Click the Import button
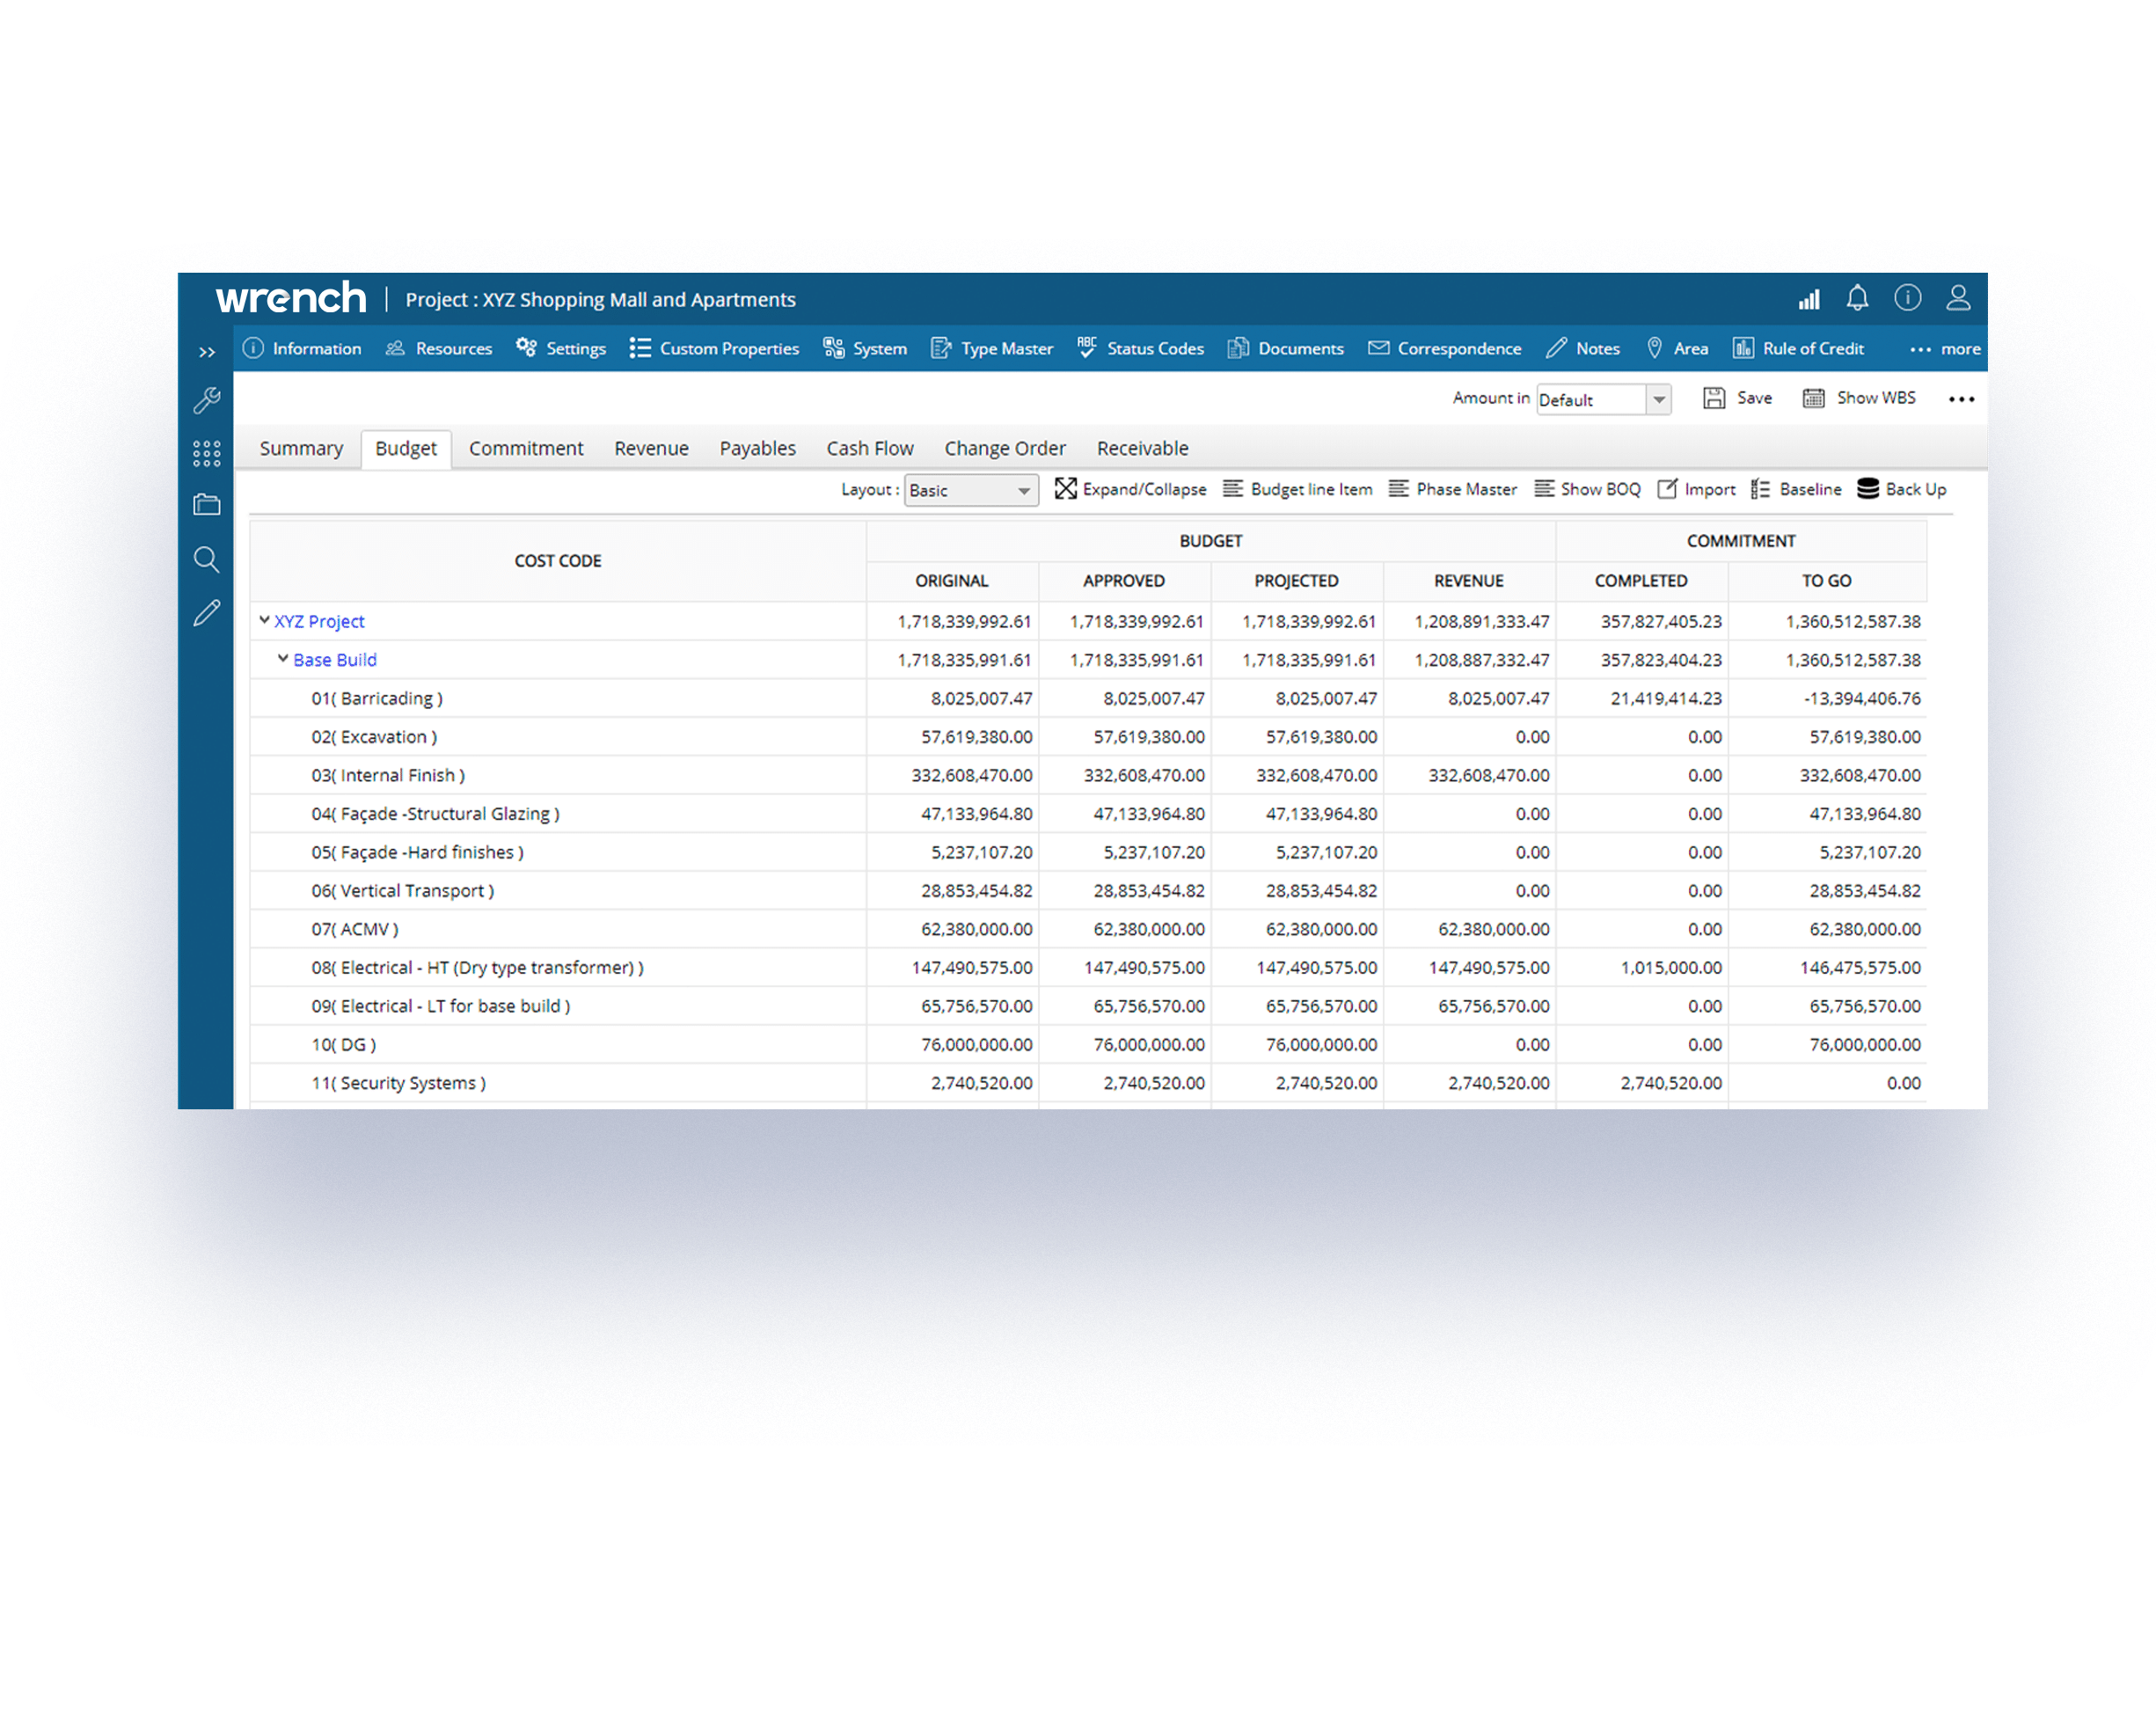This screenshot has width=2156, height=1711. [1696, 489]
